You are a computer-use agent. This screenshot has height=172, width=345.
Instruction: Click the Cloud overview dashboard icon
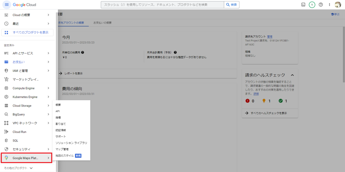click(6, 15)
